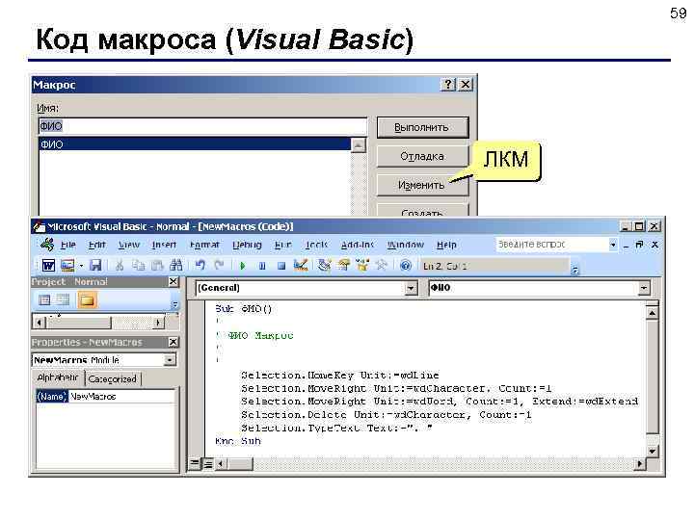Click the 'Выполнить' button in Макрос dialog
The height and width of the screenshot is (520, 694).
click(422, 127)
